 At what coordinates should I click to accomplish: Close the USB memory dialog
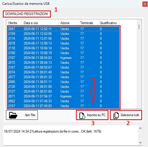(145, 4)
